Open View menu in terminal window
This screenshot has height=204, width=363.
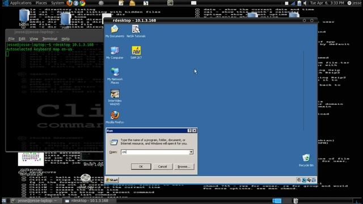pos(33,39)
